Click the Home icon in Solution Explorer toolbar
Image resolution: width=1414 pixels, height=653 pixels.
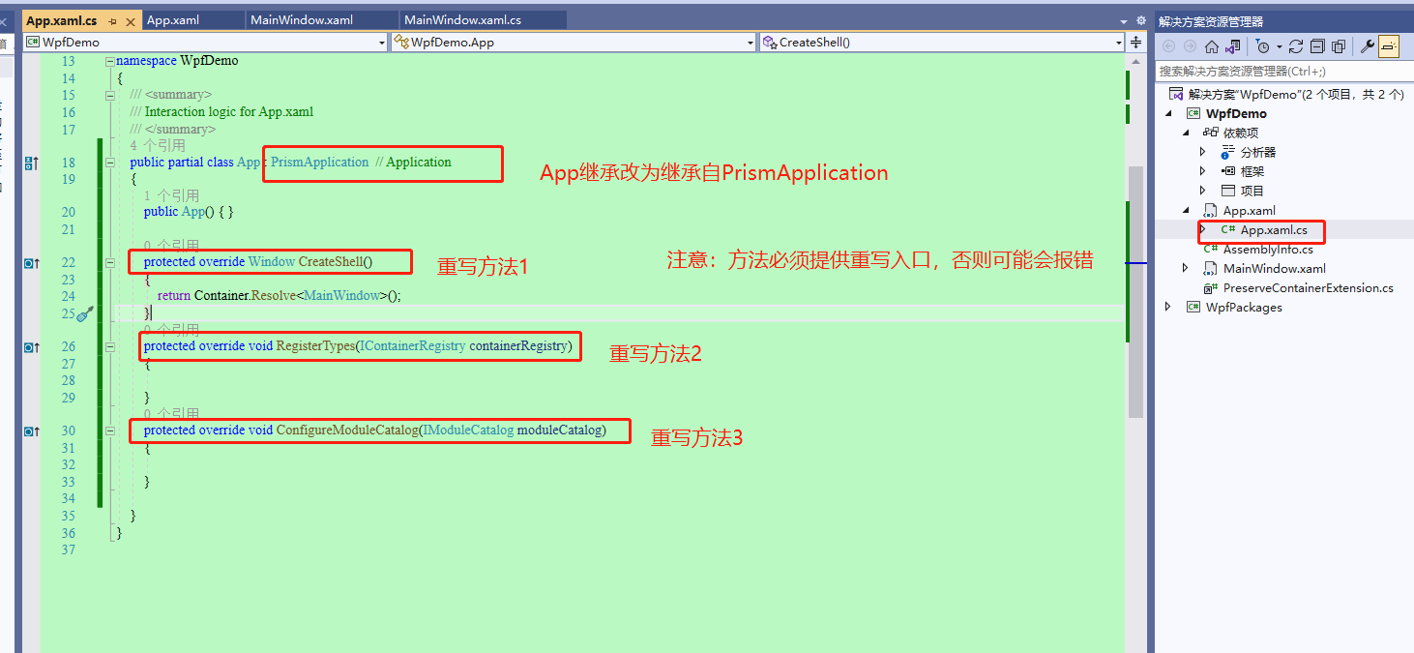(1211, 45)
